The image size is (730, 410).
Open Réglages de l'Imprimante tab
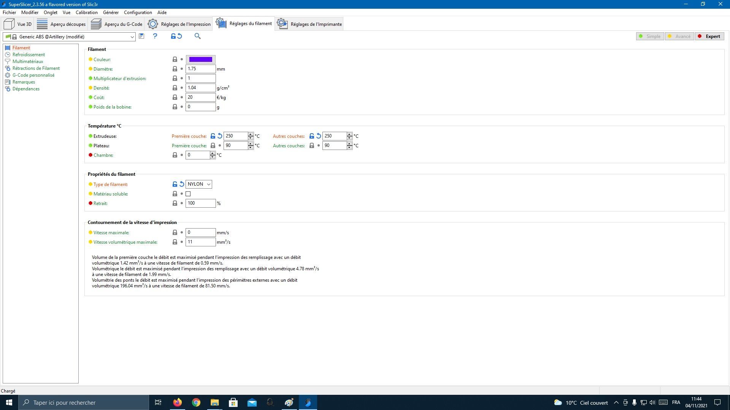click(309, 24)
